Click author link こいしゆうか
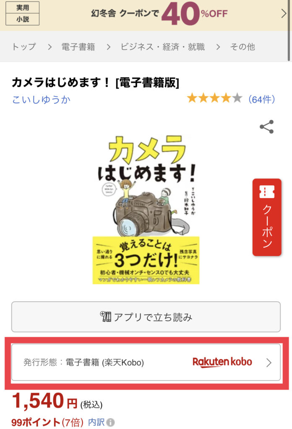 pos(41,99)
